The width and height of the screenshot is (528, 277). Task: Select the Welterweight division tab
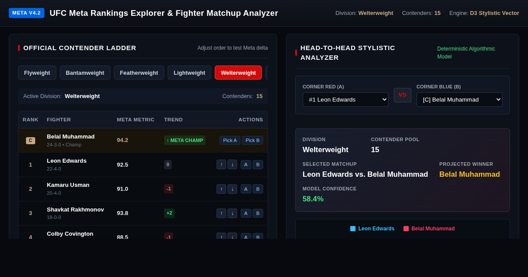coord(238,73)
